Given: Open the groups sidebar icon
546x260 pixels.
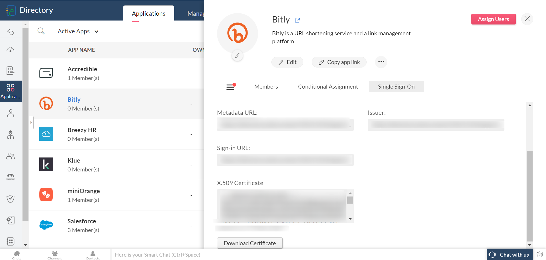Looking at the screenshot, I should point(11,156).
